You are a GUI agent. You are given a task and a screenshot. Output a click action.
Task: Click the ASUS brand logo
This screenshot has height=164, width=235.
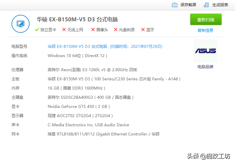tap(205, 51)
